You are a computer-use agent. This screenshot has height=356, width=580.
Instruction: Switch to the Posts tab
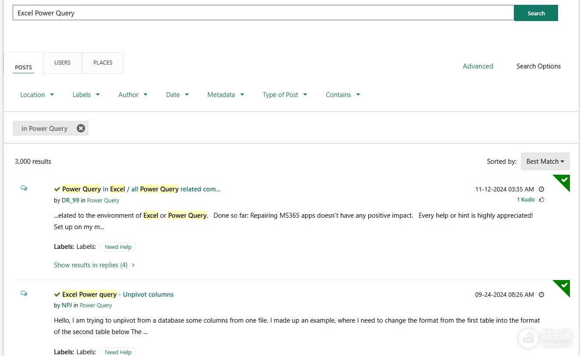pyautogui.click(x=24, y=67)
